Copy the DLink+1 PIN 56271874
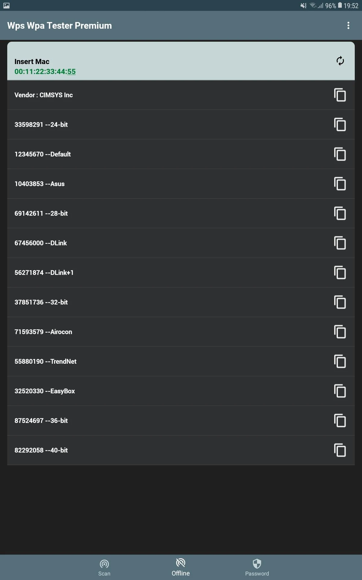362x580 pixels. tap(340, 273)
